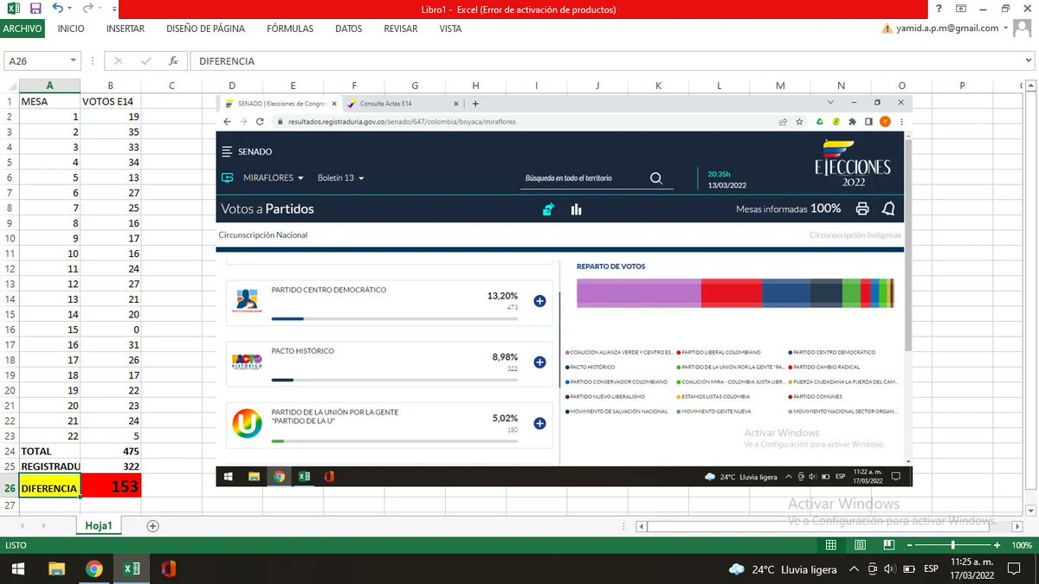Image resolution: width=1039 pixels, height=584 pixels.
Task: Select the embedded Senado results screenshot picture
Action: [x=563, y=290]
